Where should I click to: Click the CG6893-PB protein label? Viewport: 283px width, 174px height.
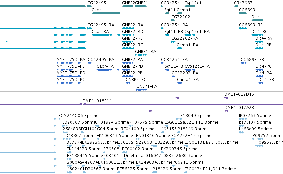[x=252, y=60]
